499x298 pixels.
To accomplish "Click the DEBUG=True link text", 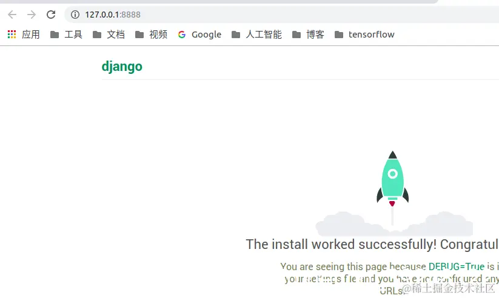I will [457, 266].
